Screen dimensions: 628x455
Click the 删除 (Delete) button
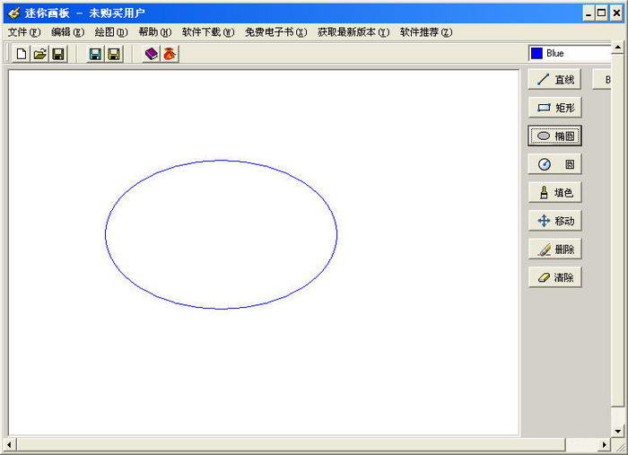554,249
